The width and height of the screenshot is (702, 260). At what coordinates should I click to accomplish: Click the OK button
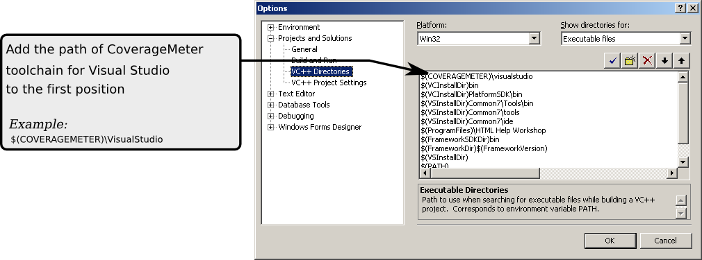click(x=610, y=241)
